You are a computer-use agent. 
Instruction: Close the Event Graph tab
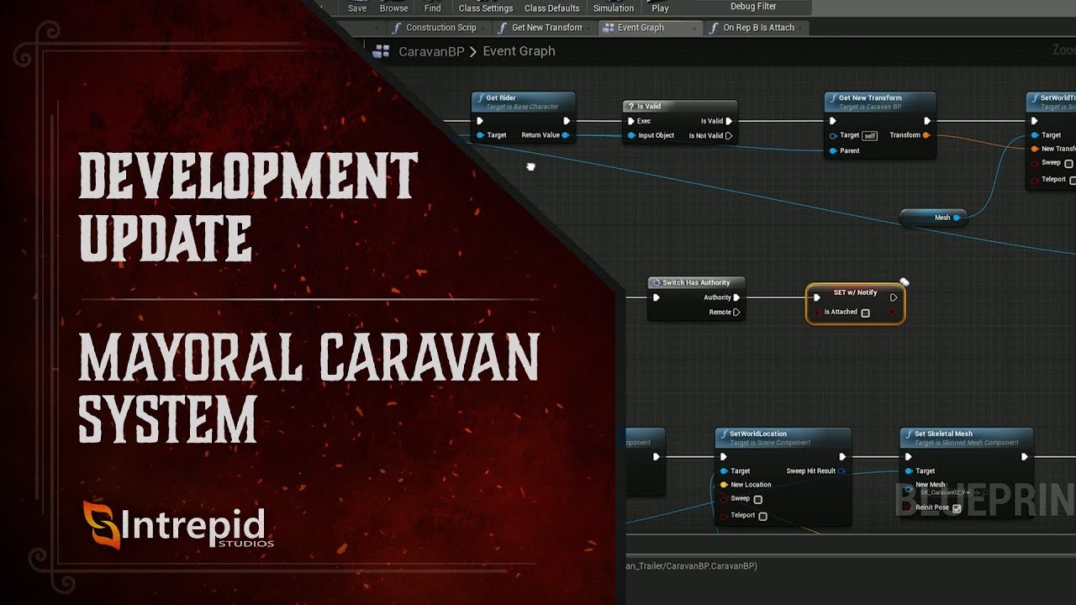click(694, 28)
